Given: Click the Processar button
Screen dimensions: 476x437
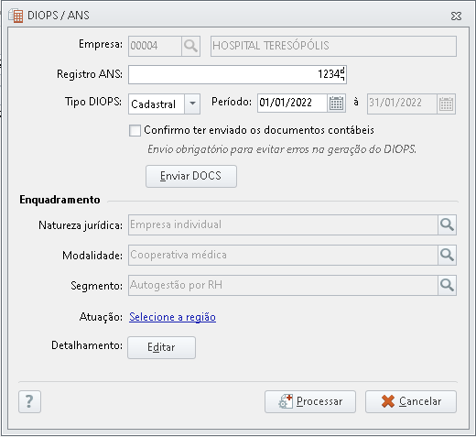Looking at the screenshot, I should pos(310,401).
